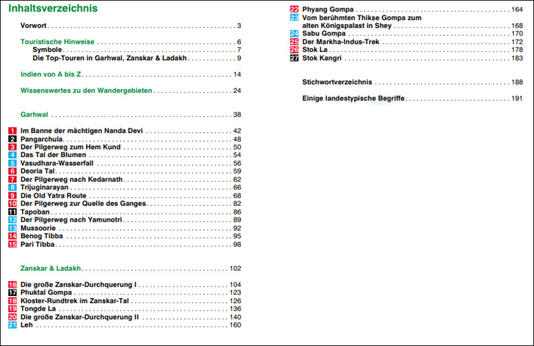Click the red number 22 tour badge
Viewport: 534px width, 346px height.
294,9
